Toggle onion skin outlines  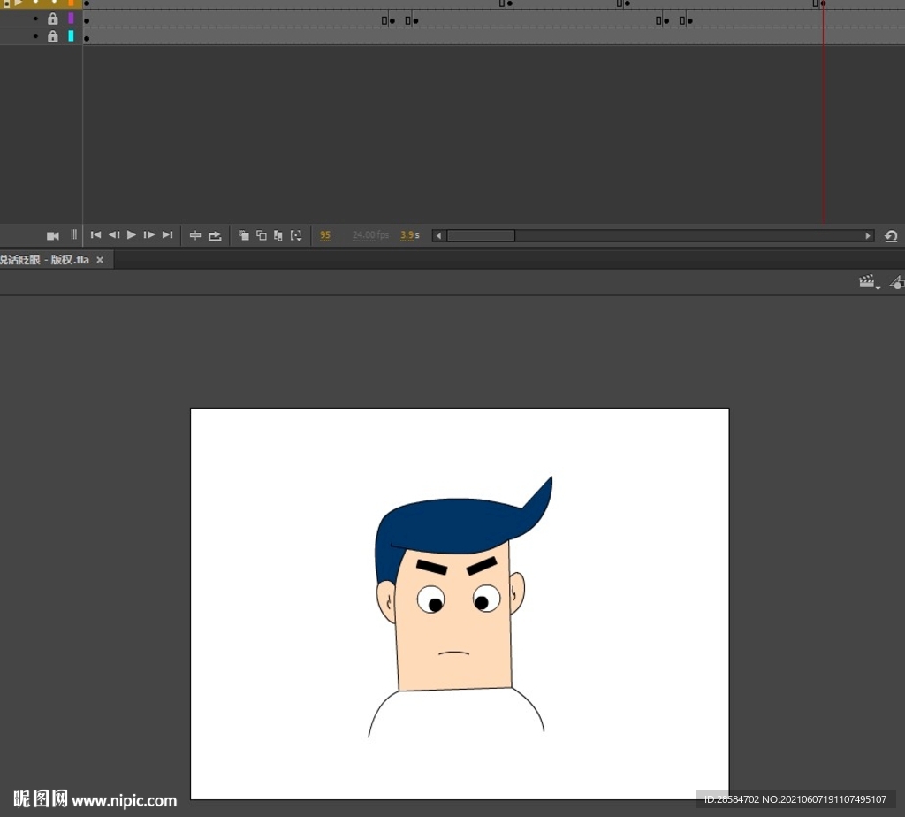tap(262, 235)
